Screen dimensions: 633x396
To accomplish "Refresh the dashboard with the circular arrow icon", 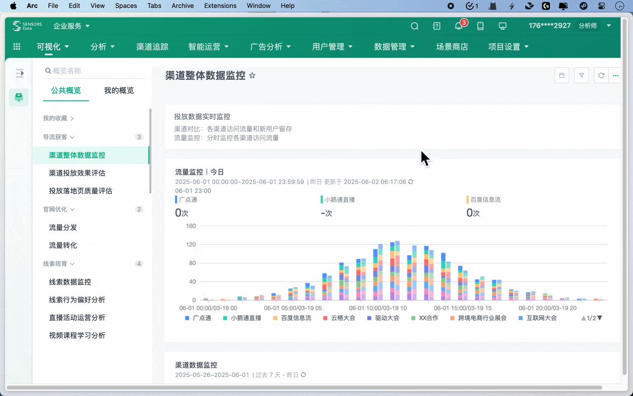I will point(601,75).
